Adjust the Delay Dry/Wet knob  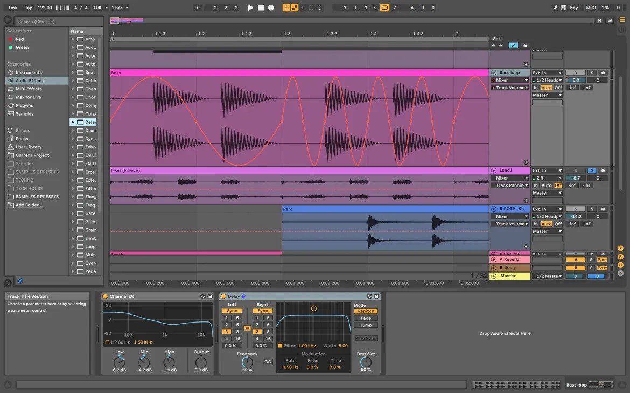[366, 362]
